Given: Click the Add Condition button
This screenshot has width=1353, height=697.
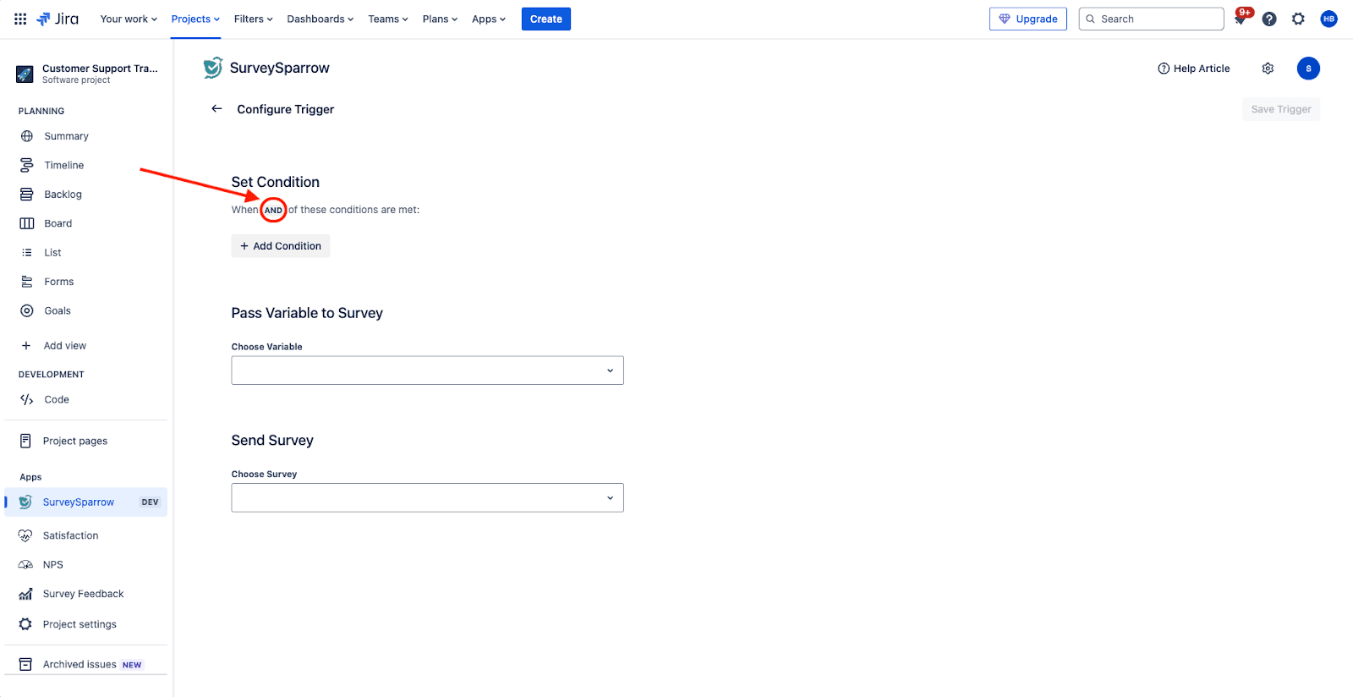Looking at the screenshot, I should tap(281, 246).
